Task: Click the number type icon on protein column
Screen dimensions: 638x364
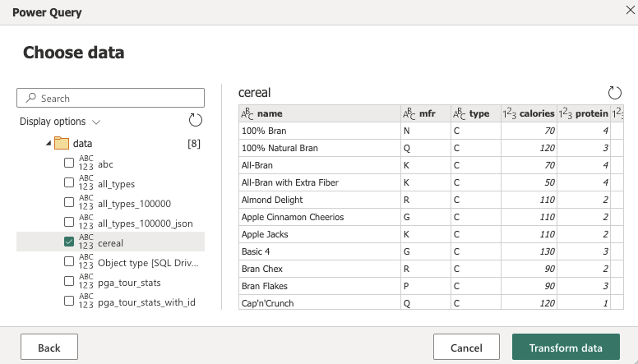Action: tap(565, 114)
